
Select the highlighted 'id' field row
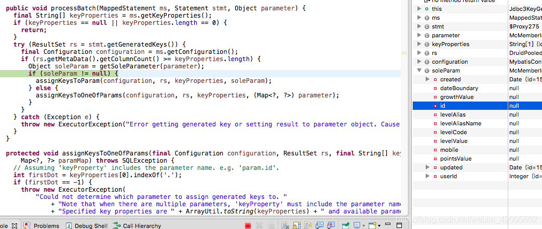pos(477,106)
